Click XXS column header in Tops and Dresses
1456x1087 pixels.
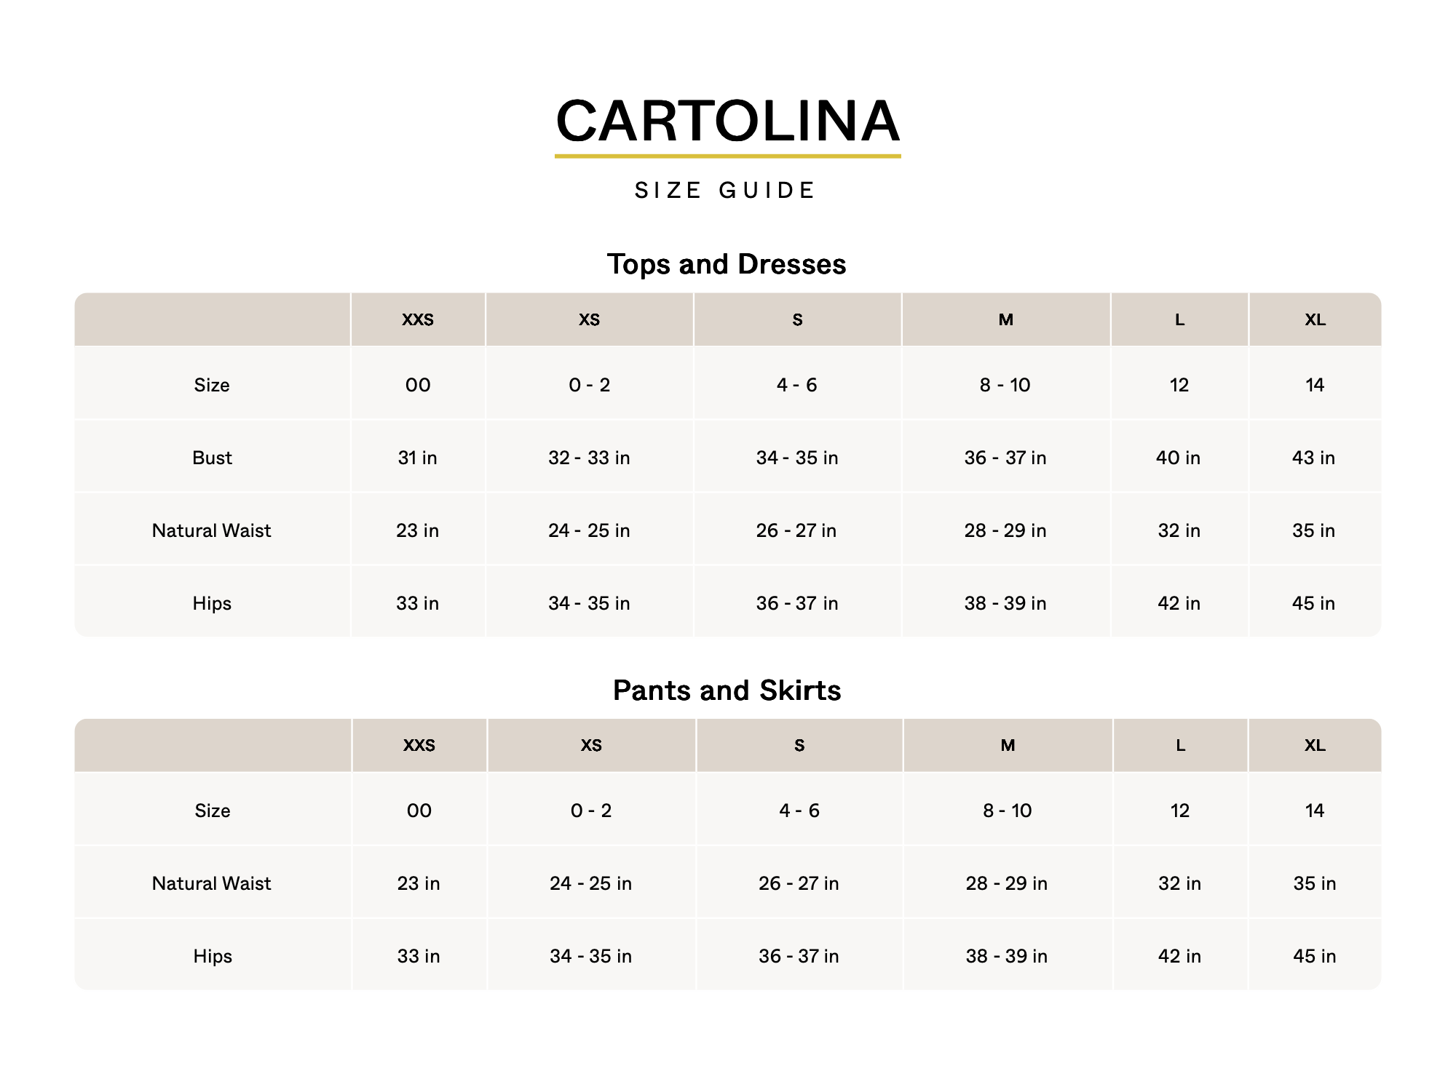pyautogui.click(x=418, y=320)
